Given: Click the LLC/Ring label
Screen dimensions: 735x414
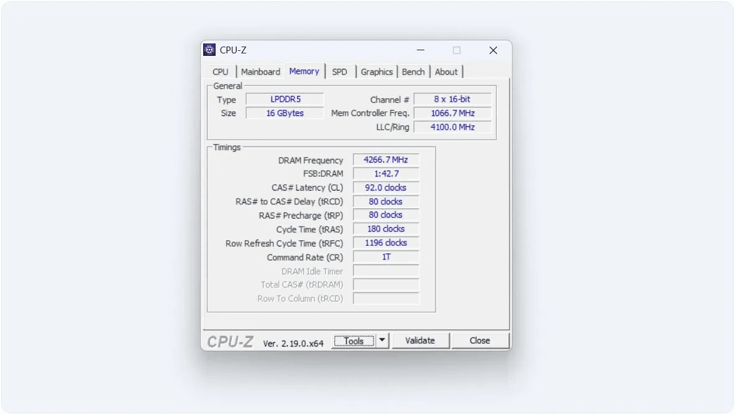Looking at the screenshot, I should [x=393, y=127].
